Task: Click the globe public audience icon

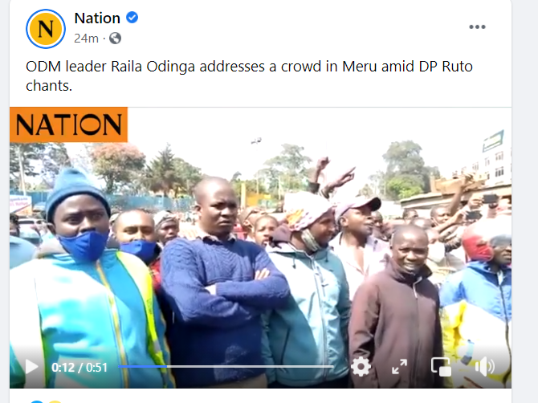Action: pyautogui.click(x=116, y=38)
